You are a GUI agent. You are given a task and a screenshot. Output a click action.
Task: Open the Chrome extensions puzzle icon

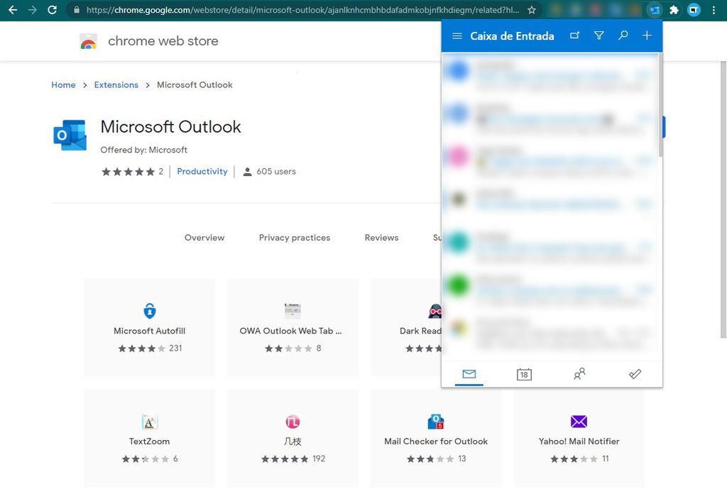click(674, 10)
